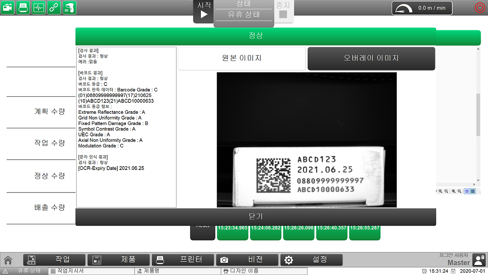
Task: Click the "Axial Non Uniformity Grade : A" line
Action: [x=111, y=140]
